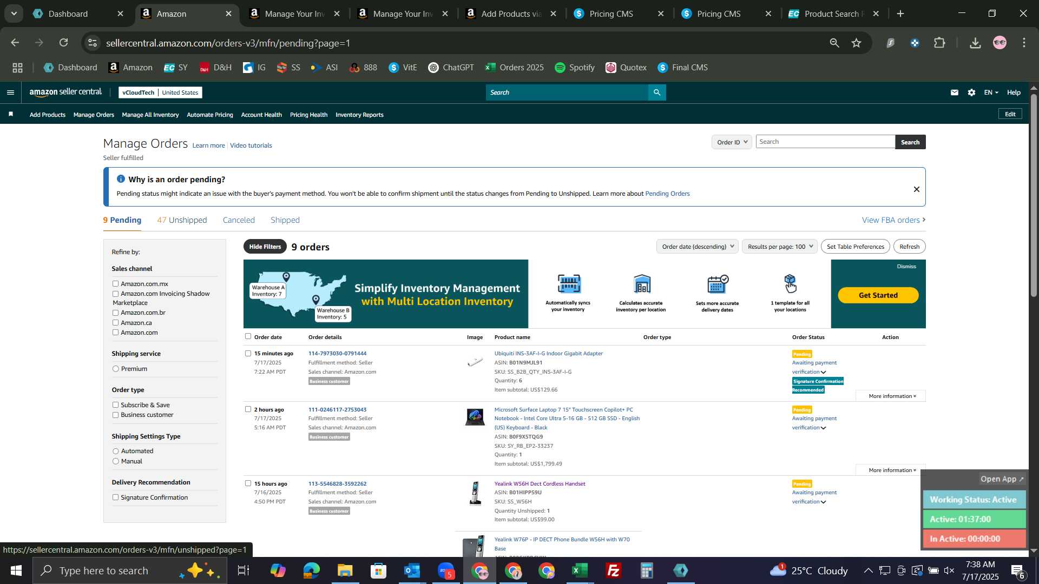1039x584 pixels.
Task: Bookmark this page with the star icon
Action: [x=856, y=43]
